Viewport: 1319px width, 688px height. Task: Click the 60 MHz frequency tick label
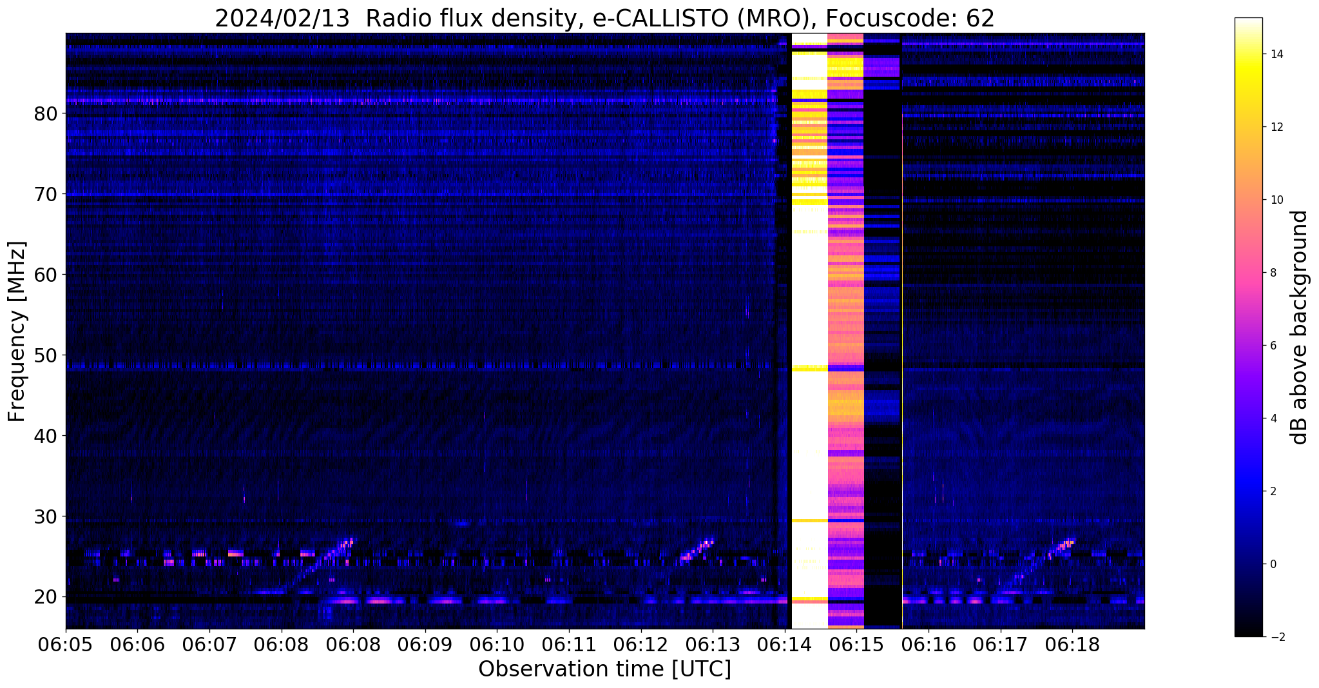46,275
